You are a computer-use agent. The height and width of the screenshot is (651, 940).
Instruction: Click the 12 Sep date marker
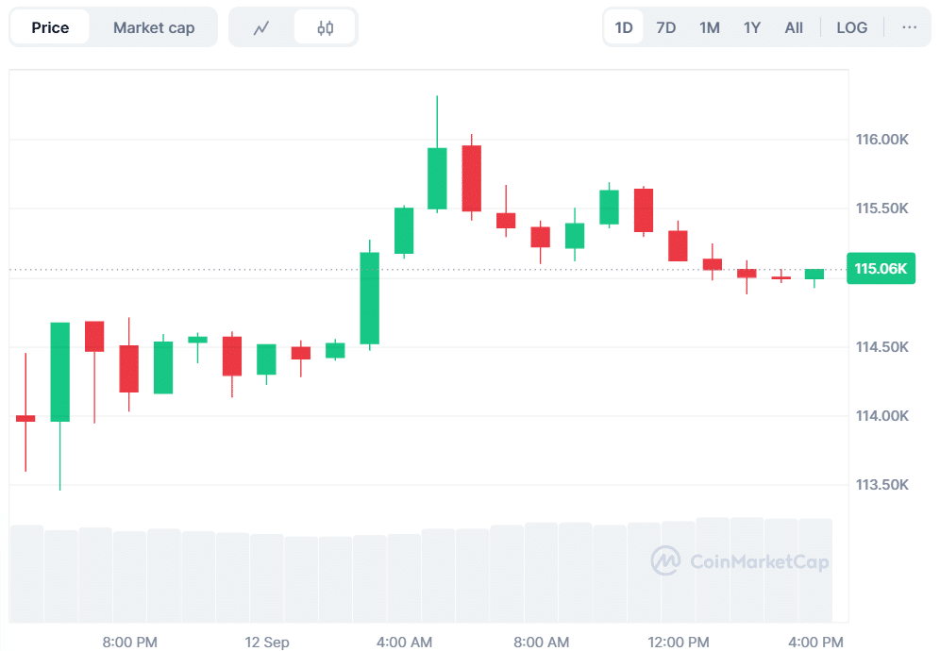point(267,643)
